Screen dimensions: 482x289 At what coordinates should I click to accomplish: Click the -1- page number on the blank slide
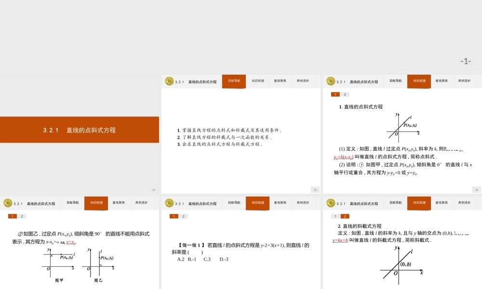tap(466, 61)
